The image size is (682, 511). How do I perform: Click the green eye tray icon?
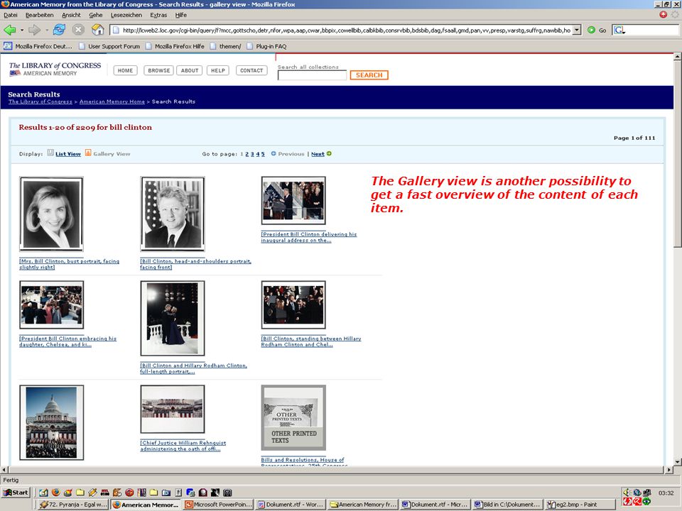tap(646, 502)
